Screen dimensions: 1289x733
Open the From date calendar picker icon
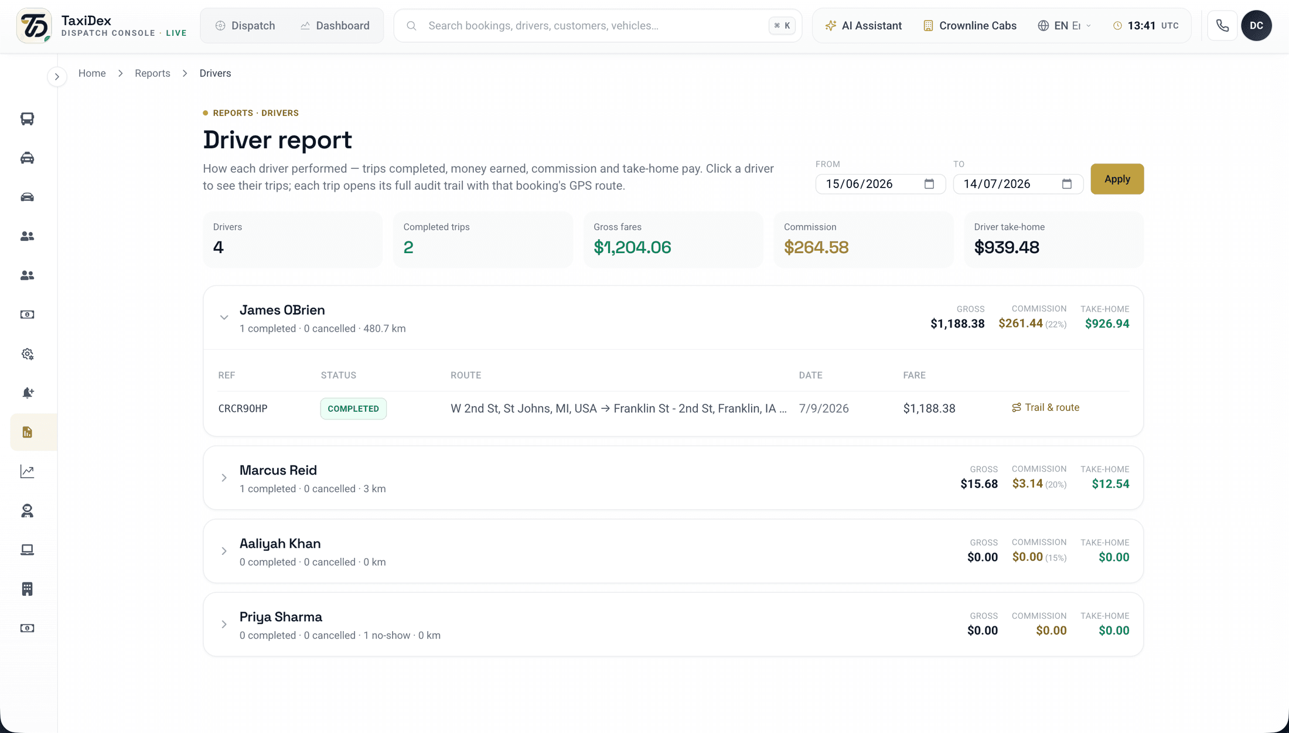coord(929,184)
